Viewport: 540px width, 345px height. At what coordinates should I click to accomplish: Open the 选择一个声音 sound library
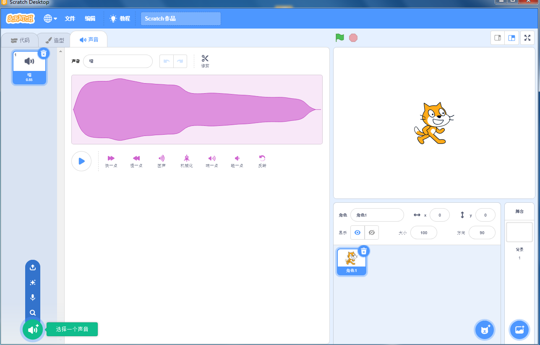click(32, 329)
